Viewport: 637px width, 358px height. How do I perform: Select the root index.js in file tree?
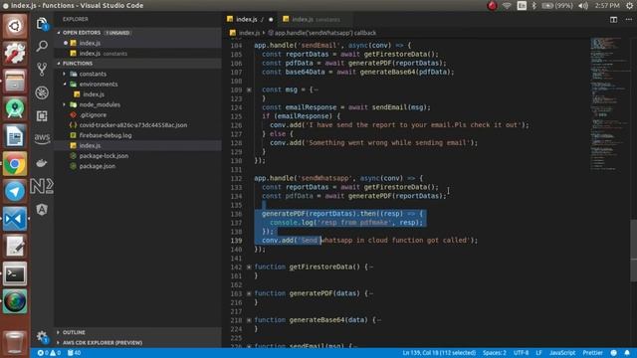pos(138,145)
